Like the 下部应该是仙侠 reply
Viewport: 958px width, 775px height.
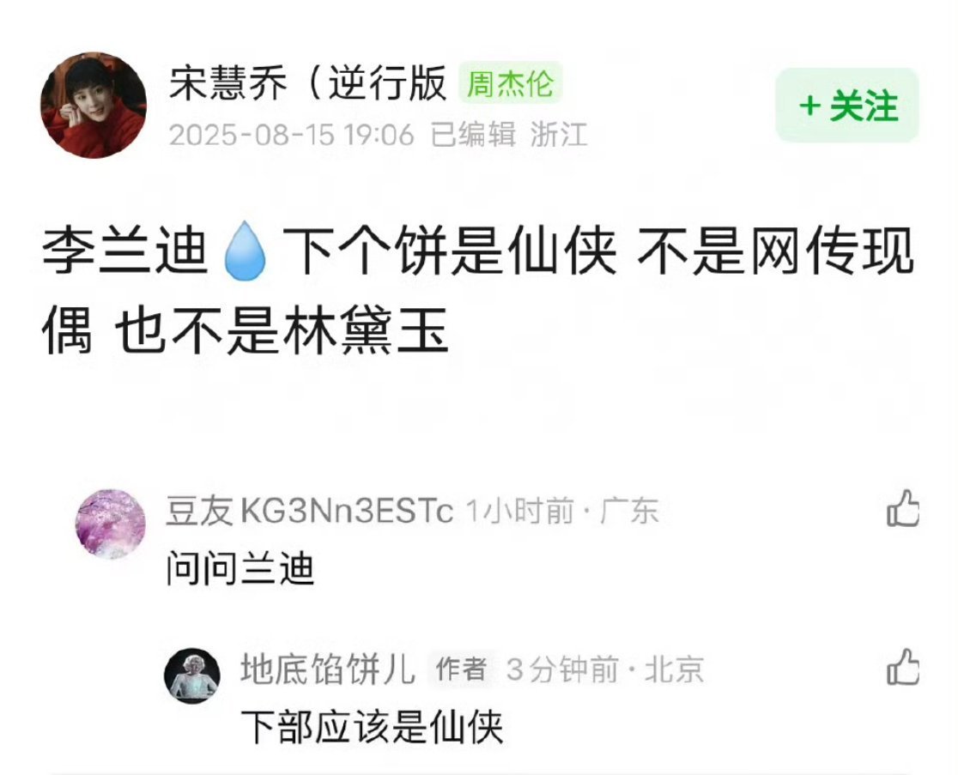903,667
